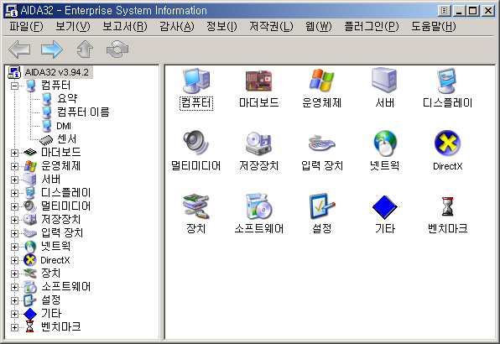Open the 보고서(R) menu
Screen dimensions: 500x344
point(125,27)
